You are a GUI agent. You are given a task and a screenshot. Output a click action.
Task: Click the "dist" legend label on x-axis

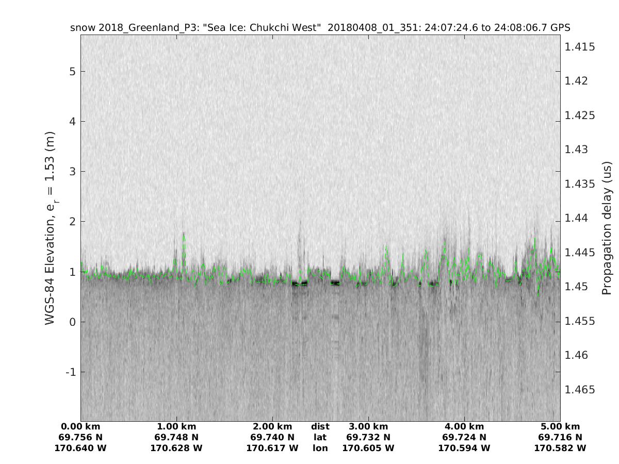(320, 427)
